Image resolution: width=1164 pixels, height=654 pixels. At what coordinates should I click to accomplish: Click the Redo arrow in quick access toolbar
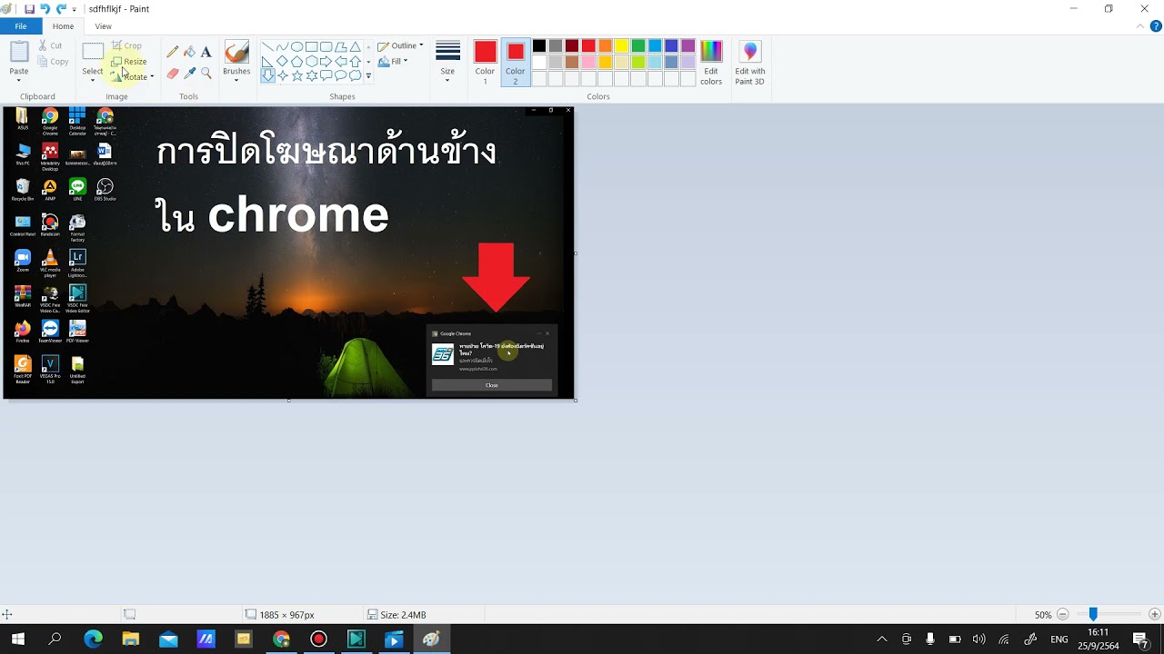(61, 8)
